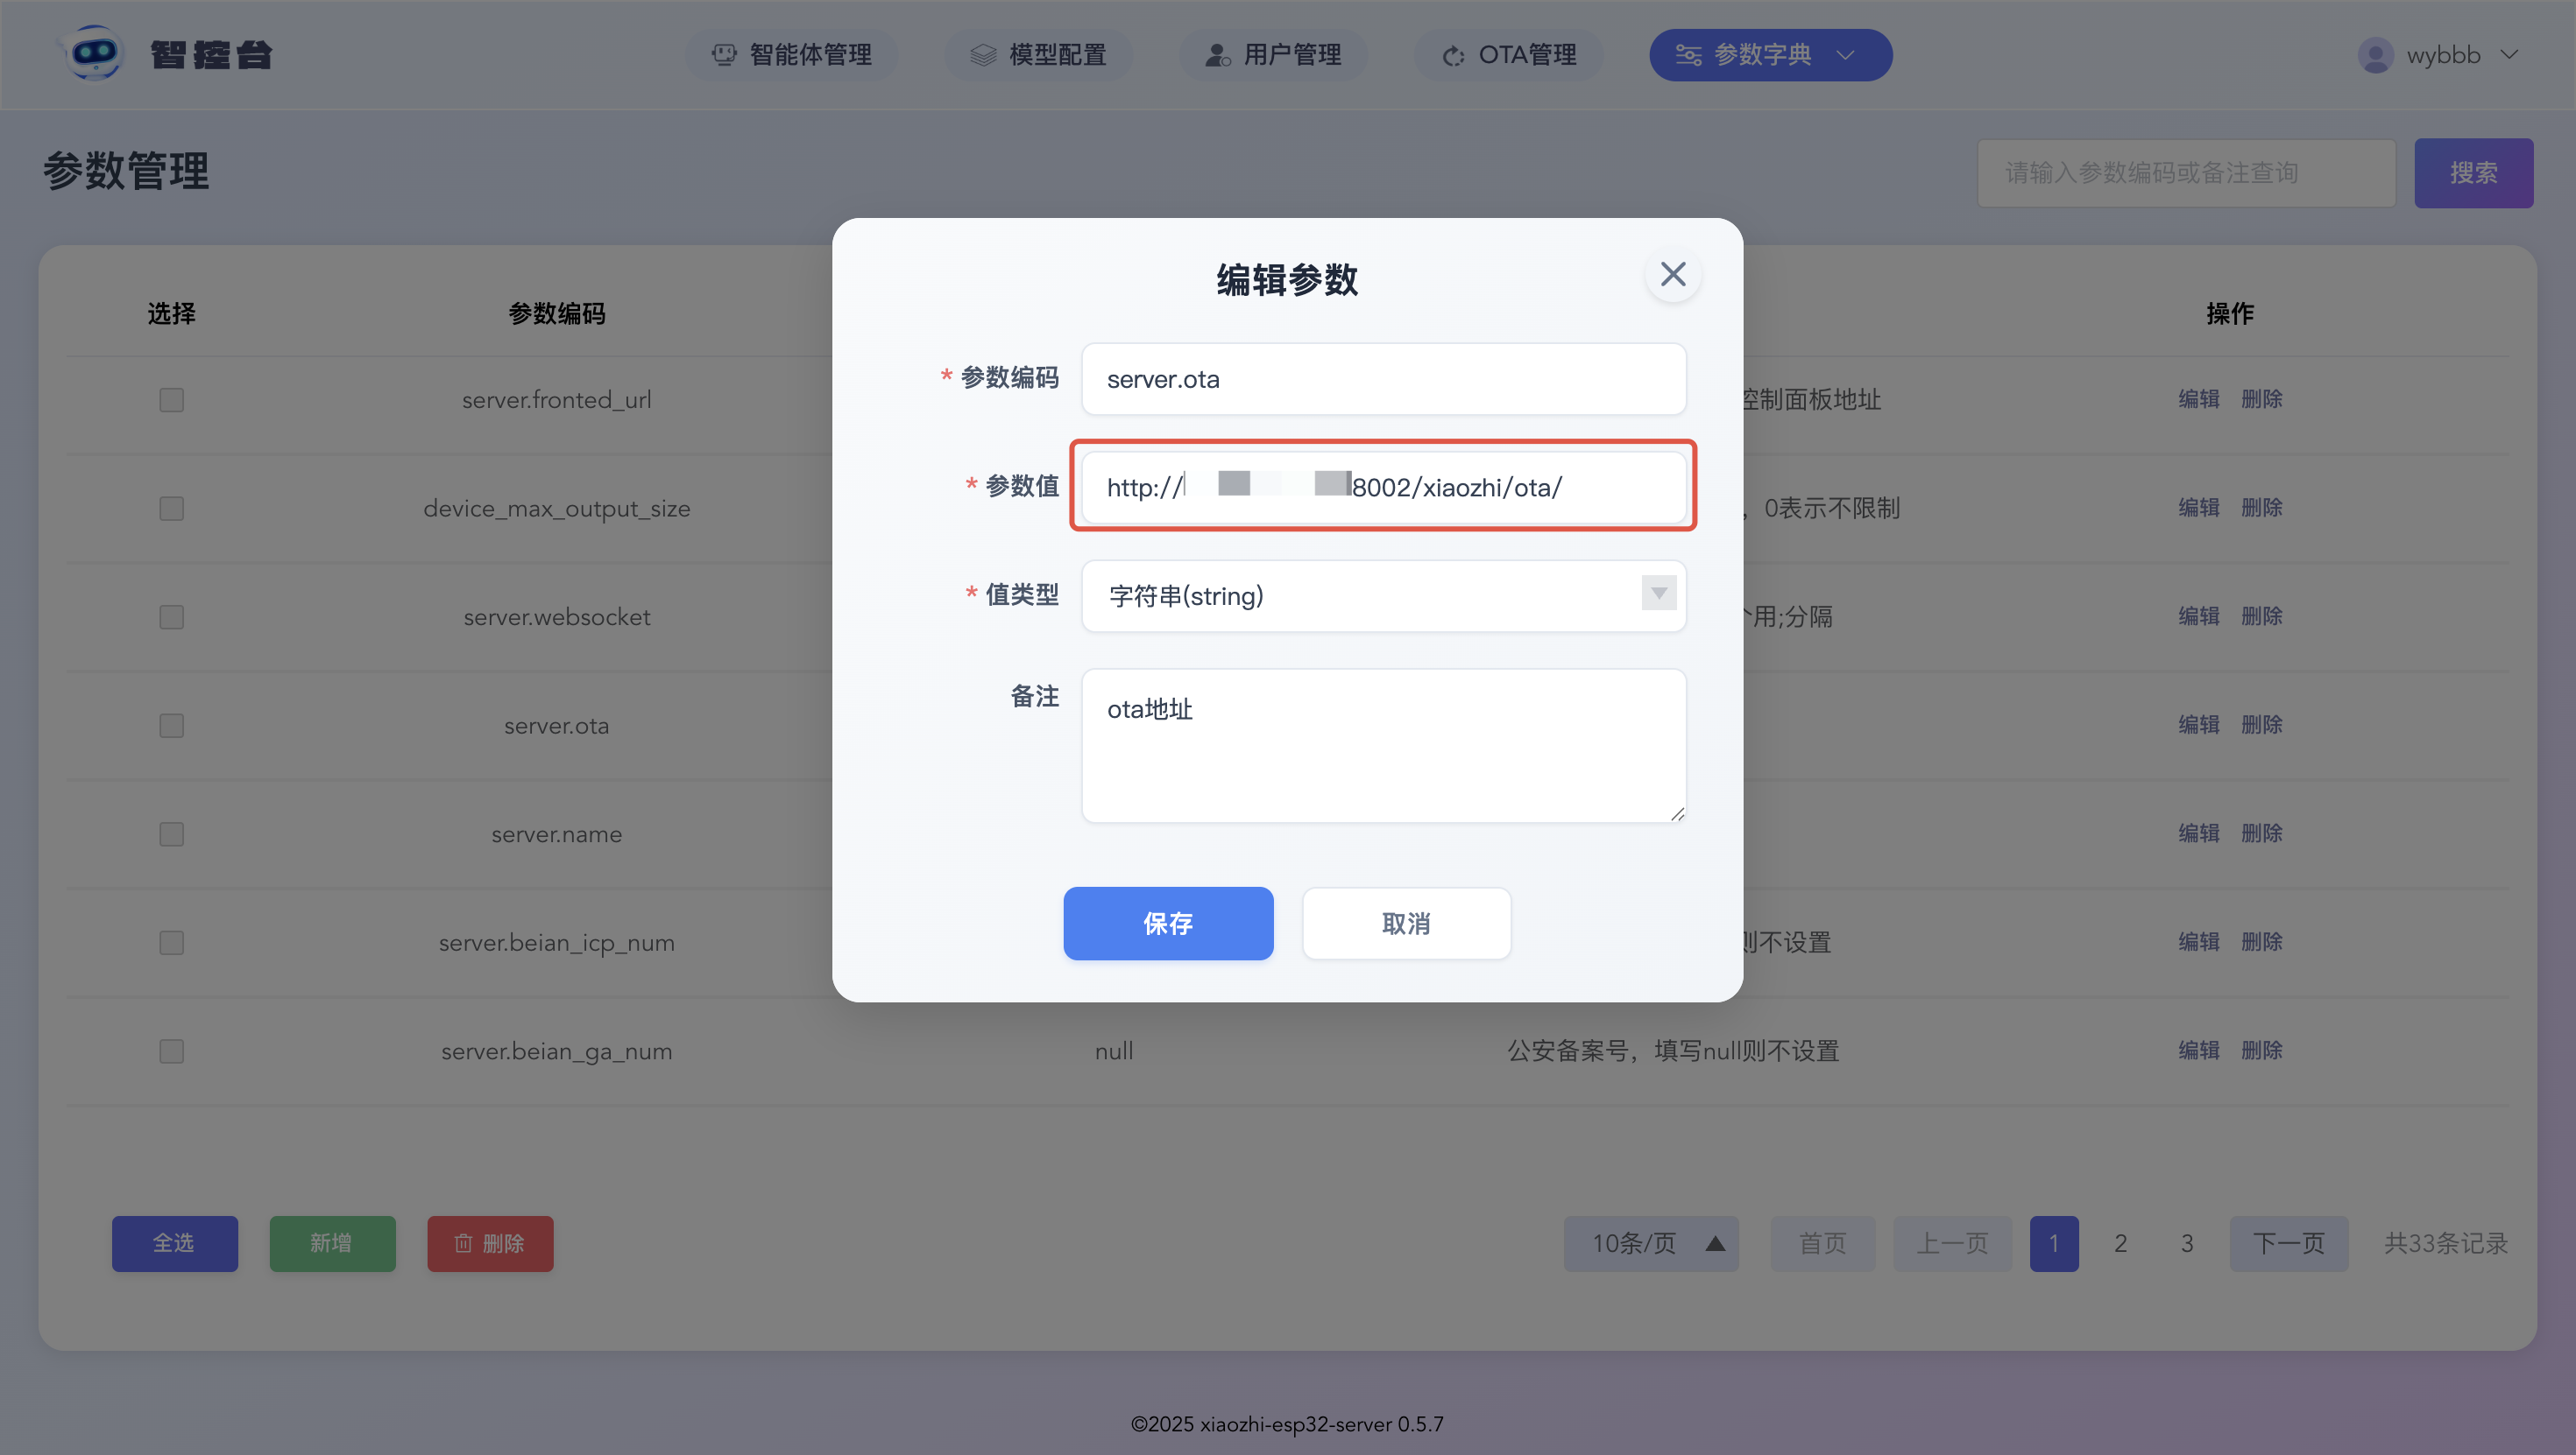Click the 智能体管理 robot icon
Viewport: 2576px width, 1455px height.
(x=724, y=55)
